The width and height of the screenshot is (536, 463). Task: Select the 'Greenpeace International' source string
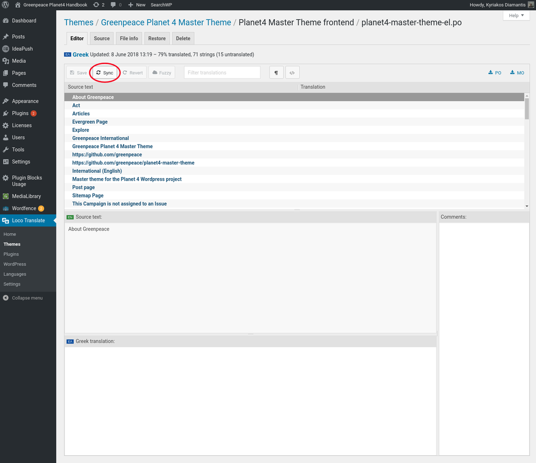294,138
